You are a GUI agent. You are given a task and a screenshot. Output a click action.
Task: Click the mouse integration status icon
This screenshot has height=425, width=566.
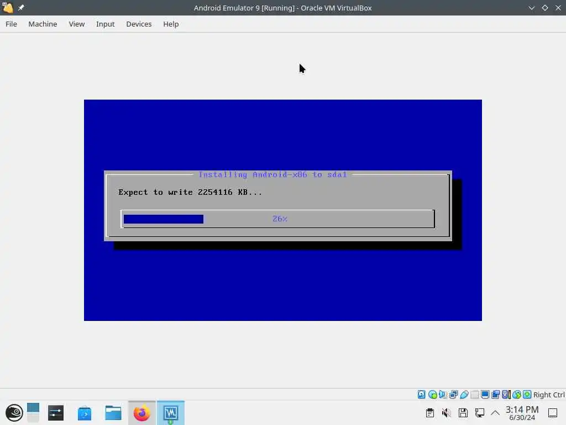click(517, 394)
